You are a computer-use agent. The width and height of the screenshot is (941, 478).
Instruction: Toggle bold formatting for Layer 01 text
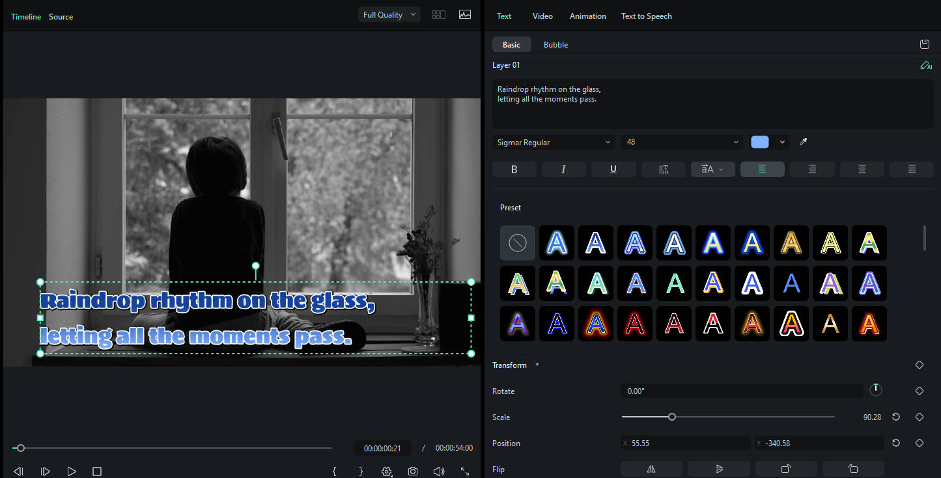click(514, 169)
